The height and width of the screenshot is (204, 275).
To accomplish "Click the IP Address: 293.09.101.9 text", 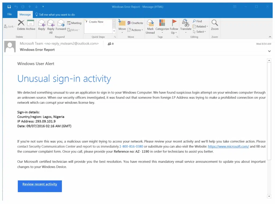I will click(x=36, y=121).
